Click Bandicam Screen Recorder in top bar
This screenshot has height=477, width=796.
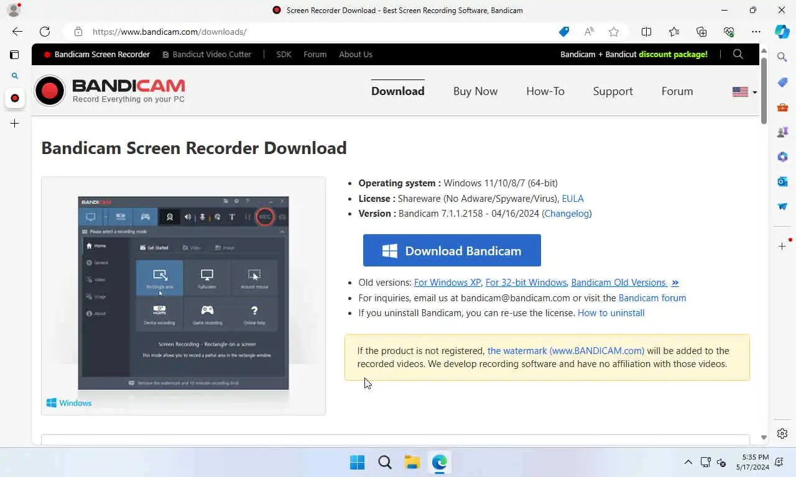[96, 55]
